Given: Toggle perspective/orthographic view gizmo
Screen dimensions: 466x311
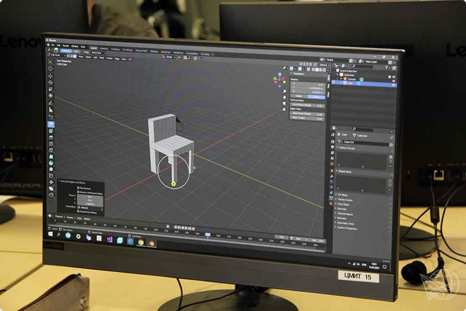Looking at the screenshot, I should pos(284,110).
